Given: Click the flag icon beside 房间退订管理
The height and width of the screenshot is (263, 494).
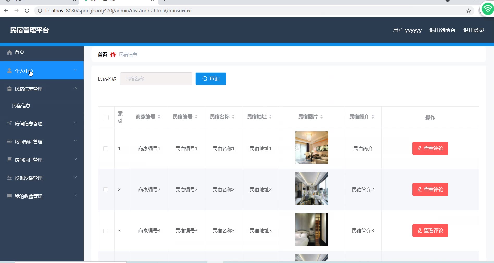Looking at the screenshot, I should coord(9,160).
